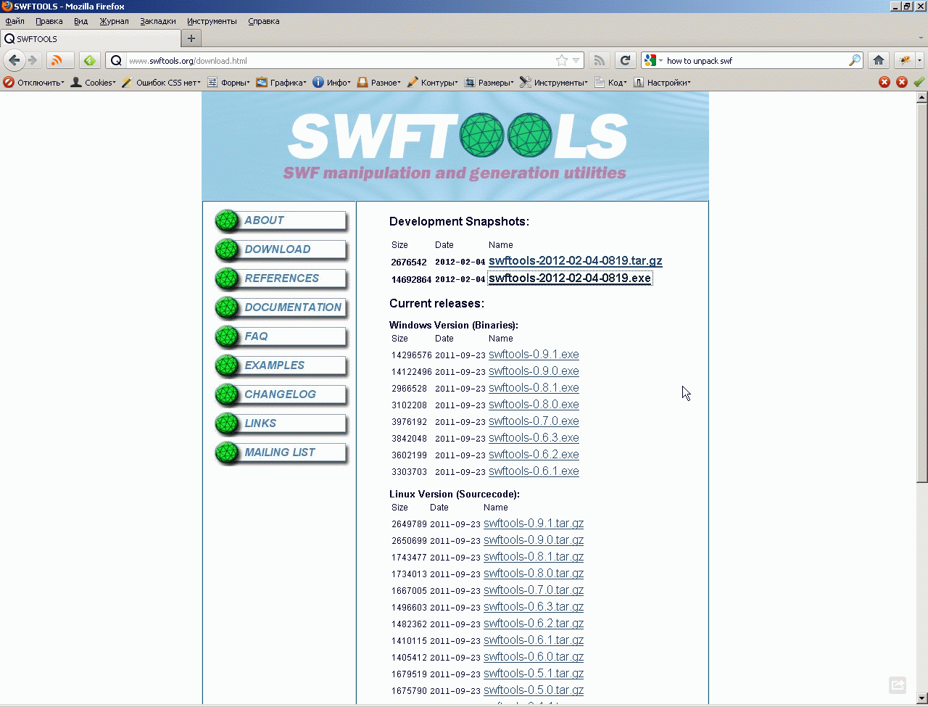This screenshot has width=928, height=707.
Task: Download swftools-0.6.3.tar.gz source
Action: point(534,607)
